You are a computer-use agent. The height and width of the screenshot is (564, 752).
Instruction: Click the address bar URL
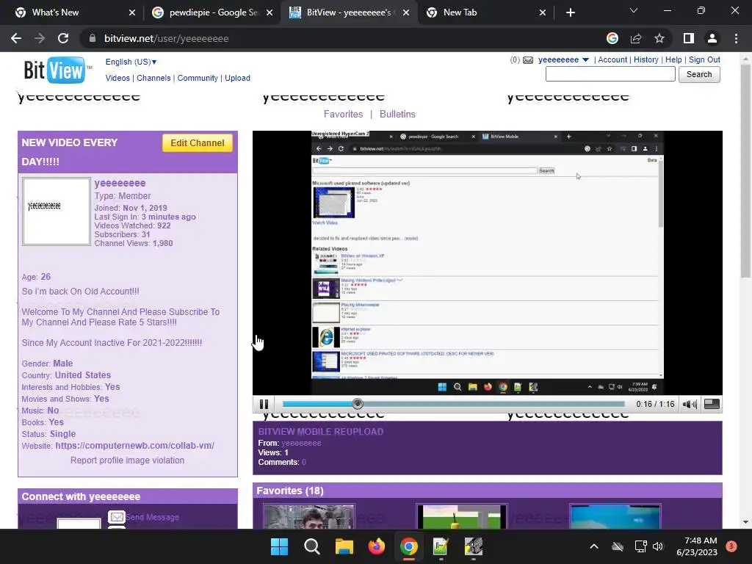(x=166, y=38)
